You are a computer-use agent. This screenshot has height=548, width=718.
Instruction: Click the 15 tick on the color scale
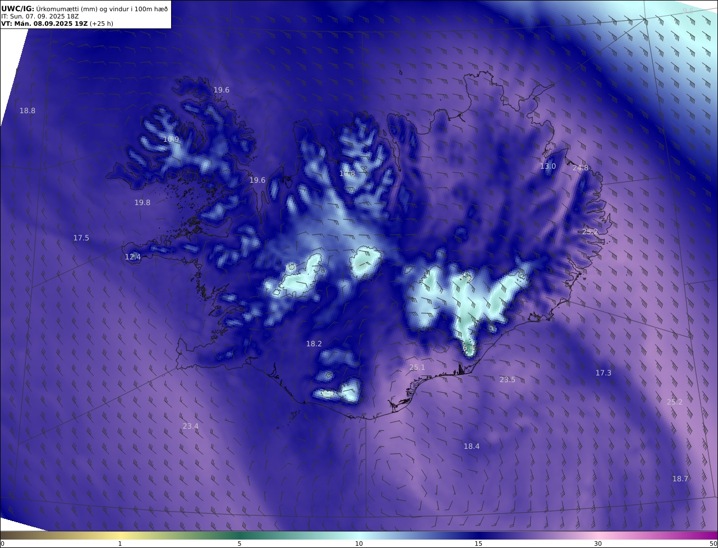[x=478, y=544]
